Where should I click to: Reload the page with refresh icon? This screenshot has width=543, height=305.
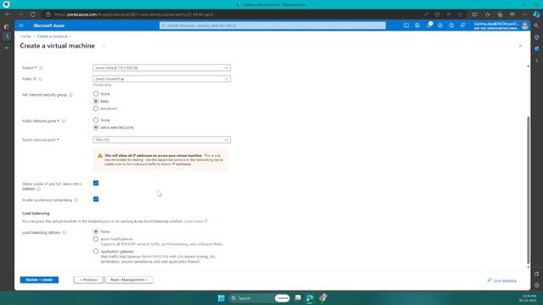click(x=33, y=14)
